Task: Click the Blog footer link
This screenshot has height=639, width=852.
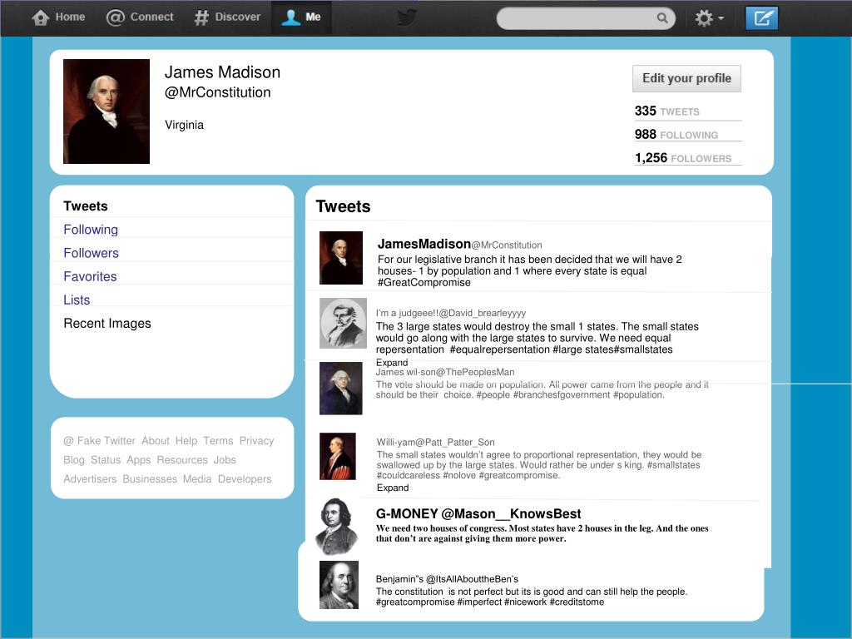Action: click(x=74, y=459)
